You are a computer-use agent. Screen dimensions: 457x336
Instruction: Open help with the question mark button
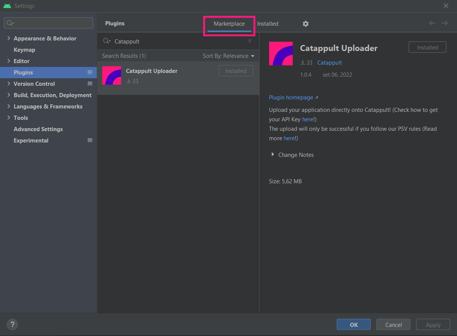click(x=12, y=324)
